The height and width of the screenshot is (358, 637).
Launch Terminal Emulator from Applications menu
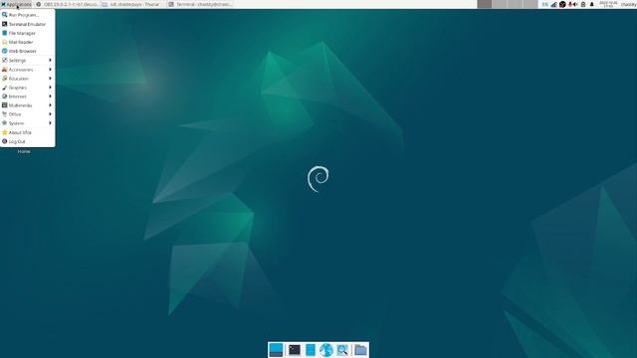(x=28, y=24)
